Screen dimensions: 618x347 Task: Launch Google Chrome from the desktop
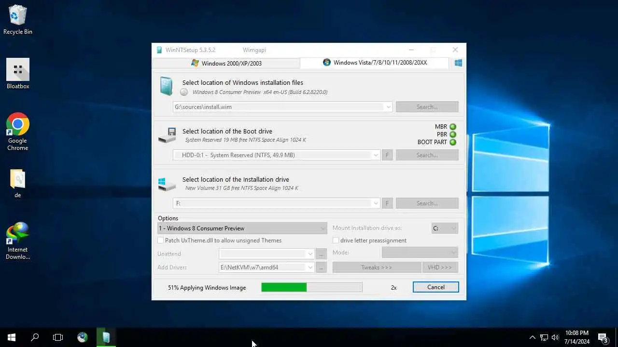(18, 132)
